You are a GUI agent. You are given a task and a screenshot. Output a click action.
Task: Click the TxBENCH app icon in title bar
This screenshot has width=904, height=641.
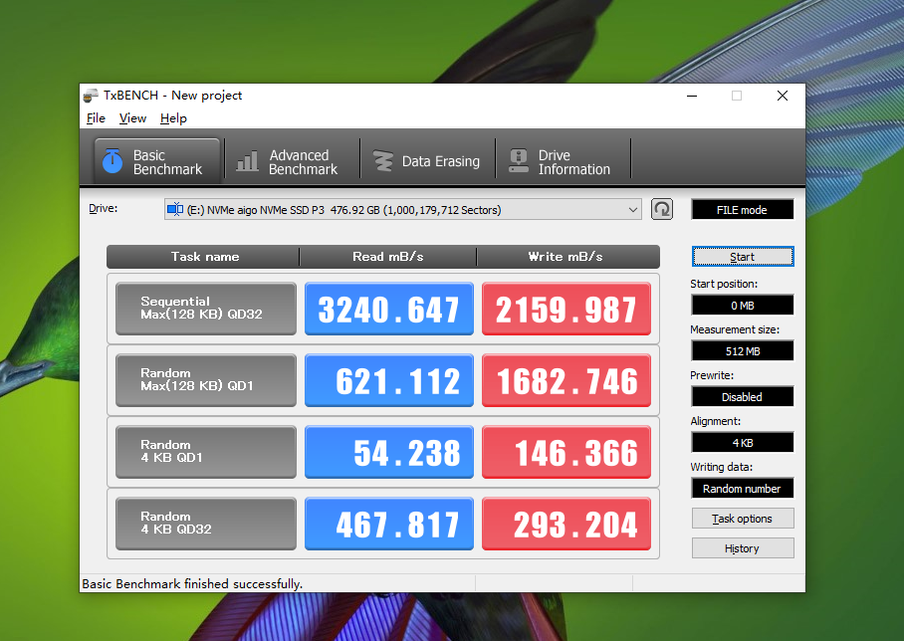point(91,96)
